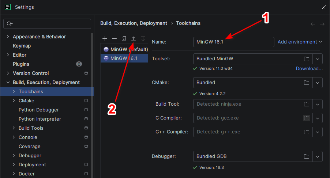Viewport: 330px width, 178px height.
Task: Browse folder for Toolset path
Action: click(307, 59)
